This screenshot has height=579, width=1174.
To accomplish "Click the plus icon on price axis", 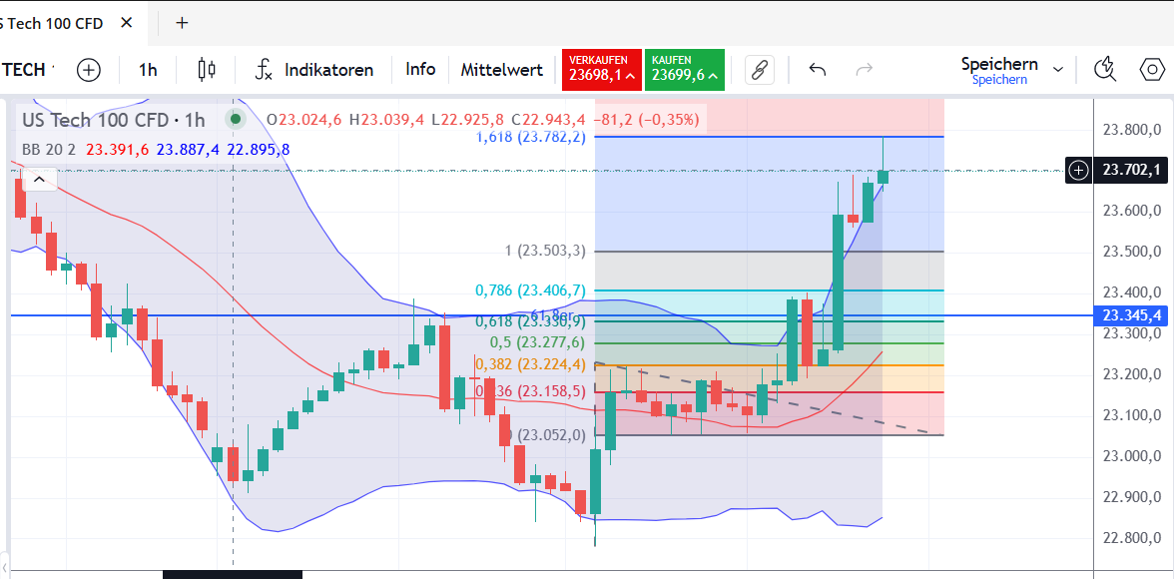I will point(1078,171).
